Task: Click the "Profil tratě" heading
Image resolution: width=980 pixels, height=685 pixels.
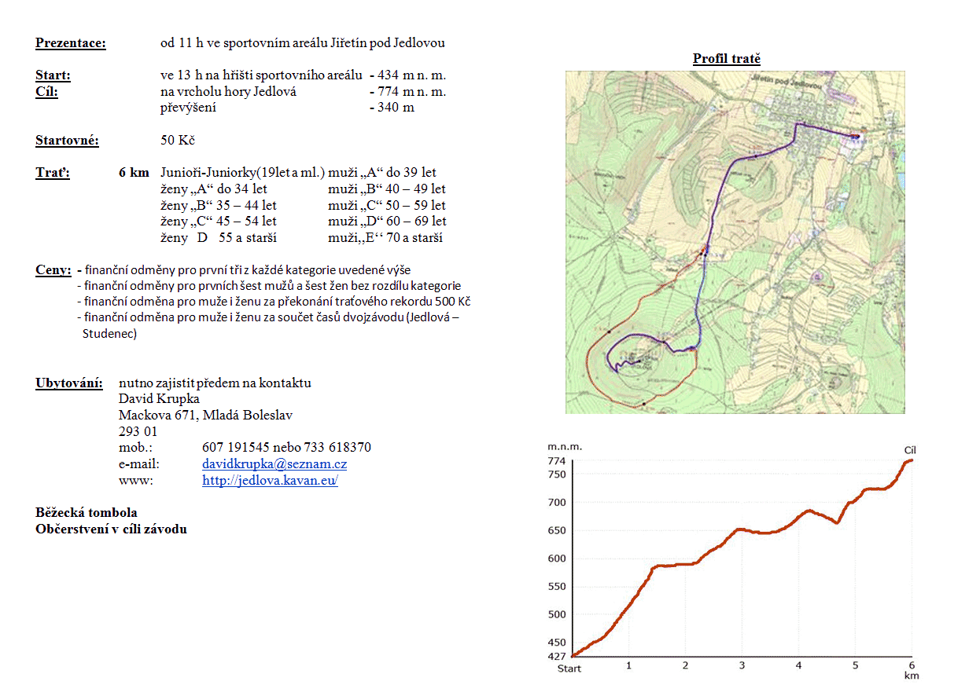Action: (x=726, y=59)
